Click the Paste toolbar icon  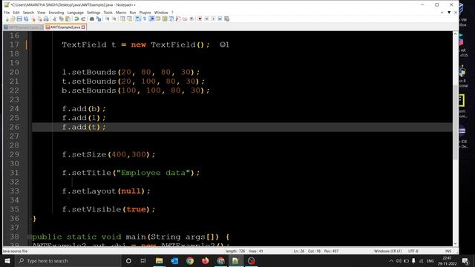tap(68, 19)
